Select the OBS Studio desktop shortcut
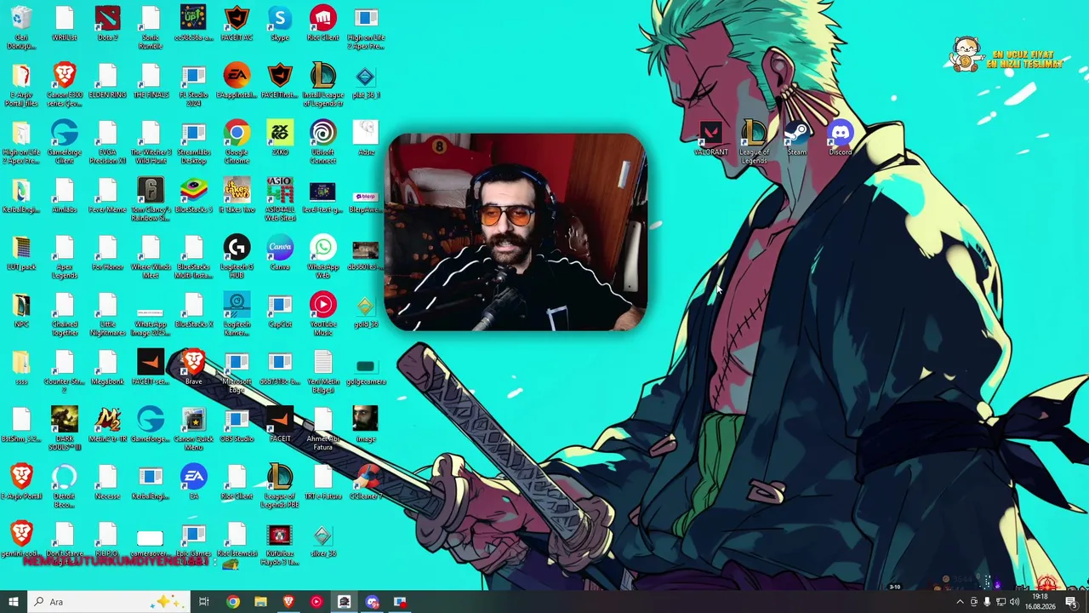Viewport: 1089px width, 613px height. click(237, 425)
